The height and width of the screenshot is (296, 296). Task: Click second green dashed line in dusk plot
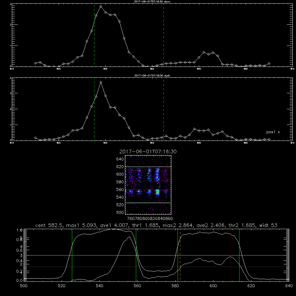[163, 109]
